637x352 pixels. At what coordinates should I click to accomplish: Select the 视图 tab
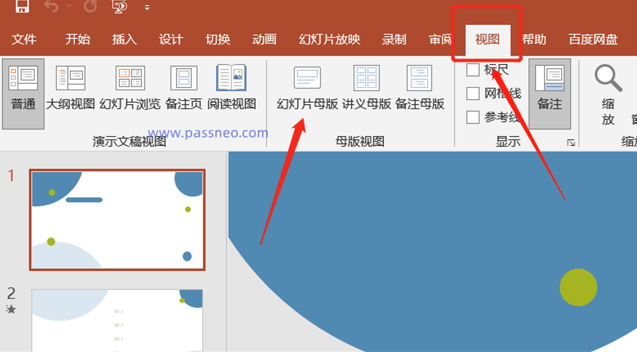[487, 39]
